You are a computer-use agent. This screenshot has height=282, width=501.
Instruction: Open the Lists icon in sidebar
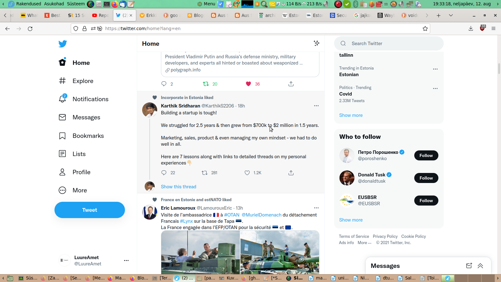coord(62,154)
